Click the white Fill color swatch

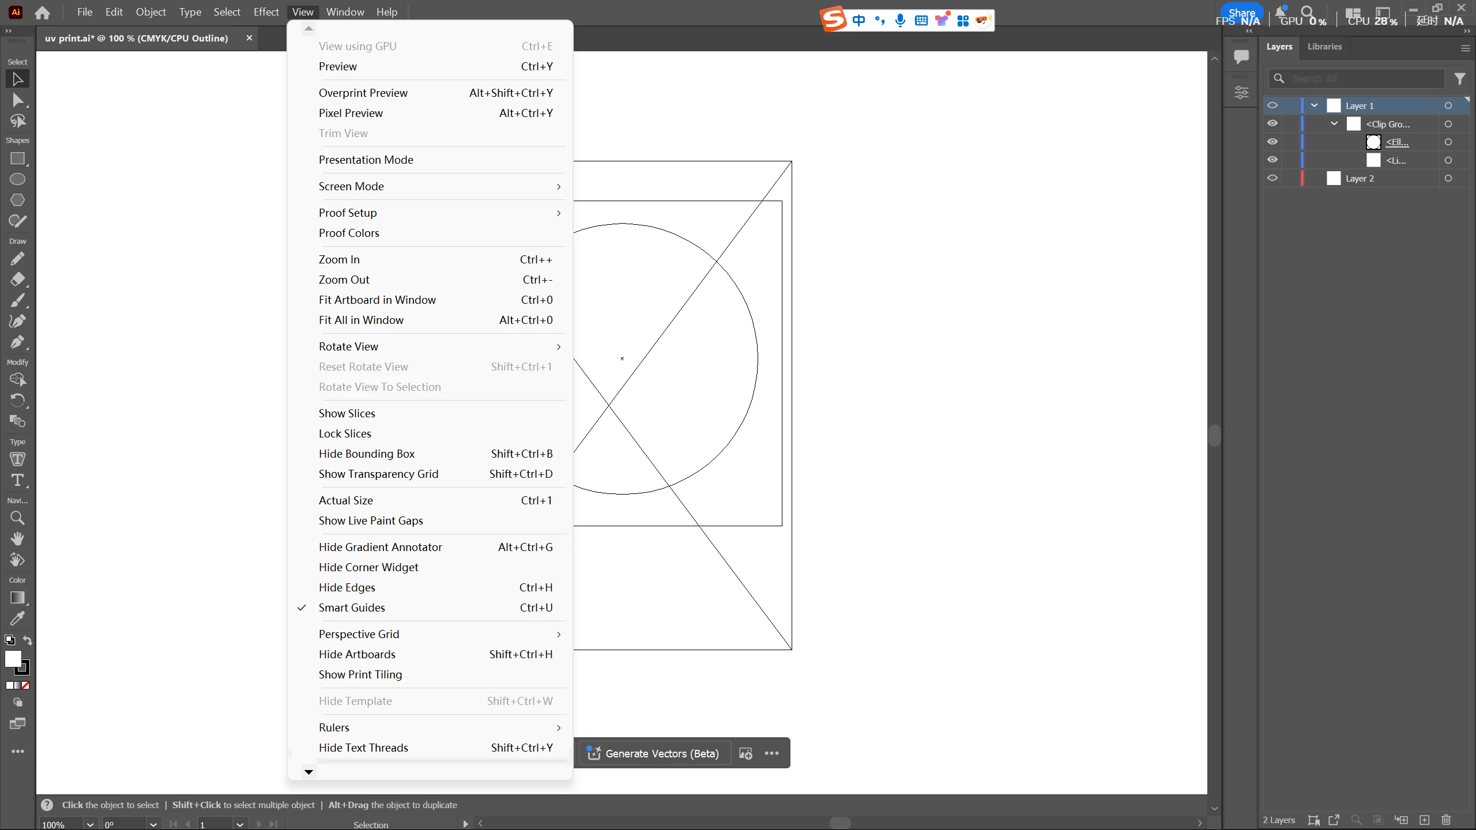13,659
